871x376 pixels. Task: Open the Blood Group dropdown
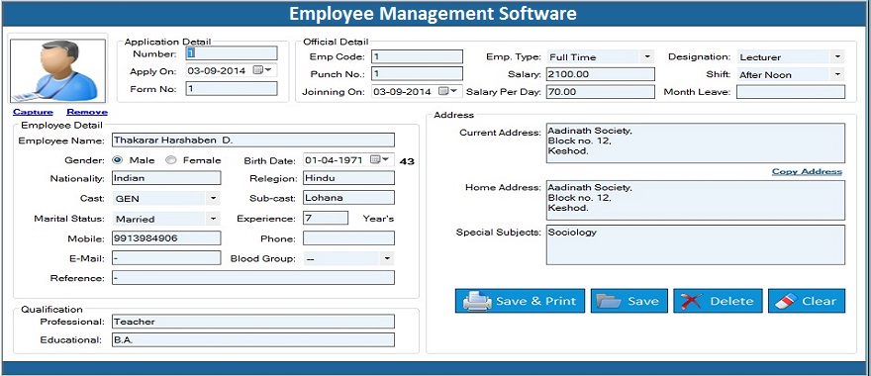387,259
